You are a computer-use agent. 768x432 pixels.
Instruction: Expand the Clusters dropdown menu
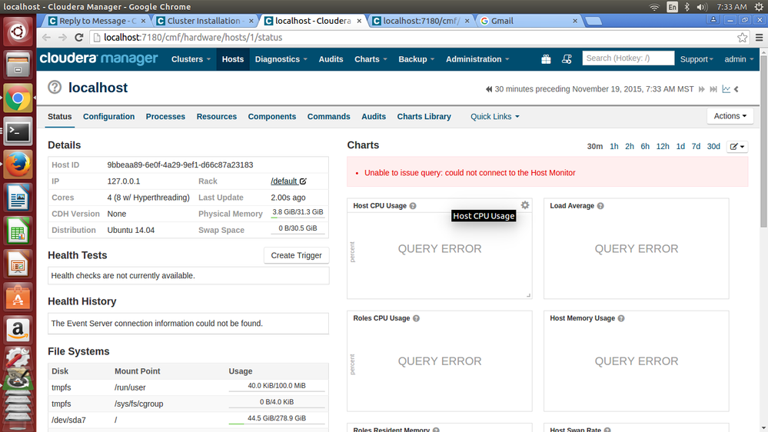coord(191,59)
